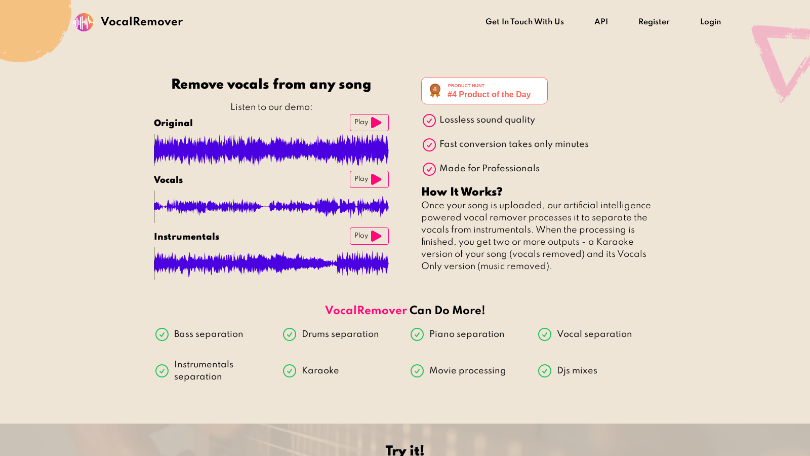
Task: Click the 'Vocal separation' label
Action: [594, 334]
